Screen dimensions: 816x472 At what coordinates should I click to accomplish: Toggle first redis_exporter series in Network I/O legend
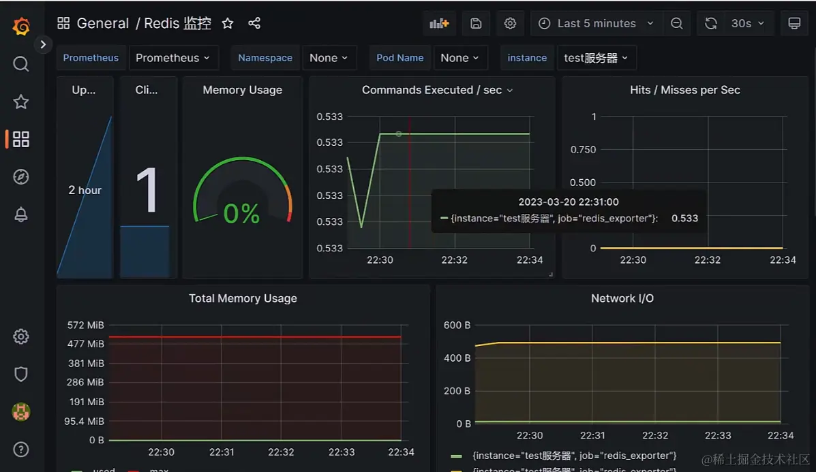575,456
